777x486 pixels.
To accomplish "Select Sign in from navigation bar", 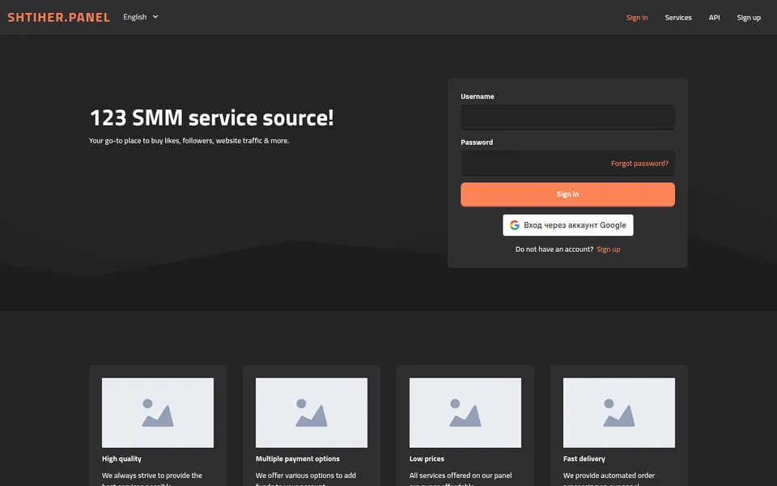I will pyautogui.click(x=637, y=17).
